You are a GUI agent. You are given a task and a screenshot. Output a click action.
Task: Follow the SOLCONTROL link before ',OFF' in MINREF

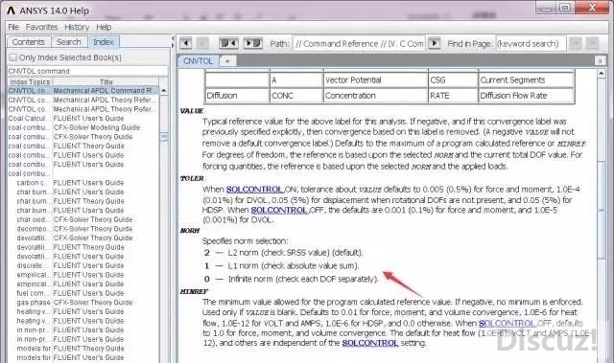[x=507, y=323]
